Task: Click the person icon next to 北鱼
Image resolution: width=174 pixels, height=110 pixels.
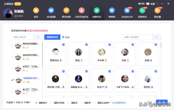Action: pos(128,60)
